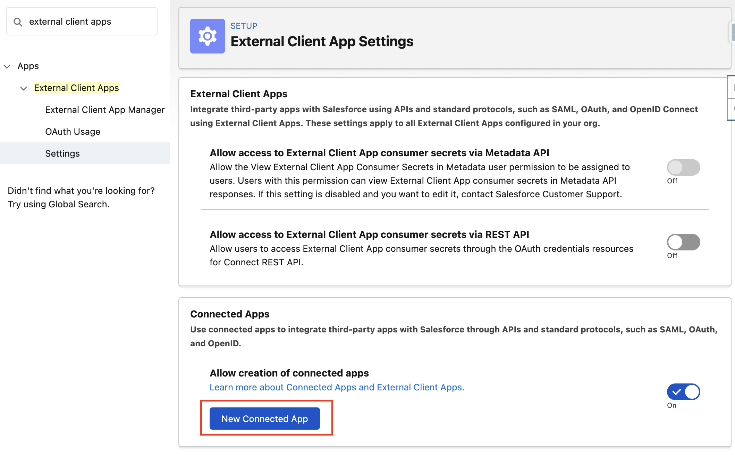
Task: Enable consumer secrets via Metadata API toggle
Action: 683,167
